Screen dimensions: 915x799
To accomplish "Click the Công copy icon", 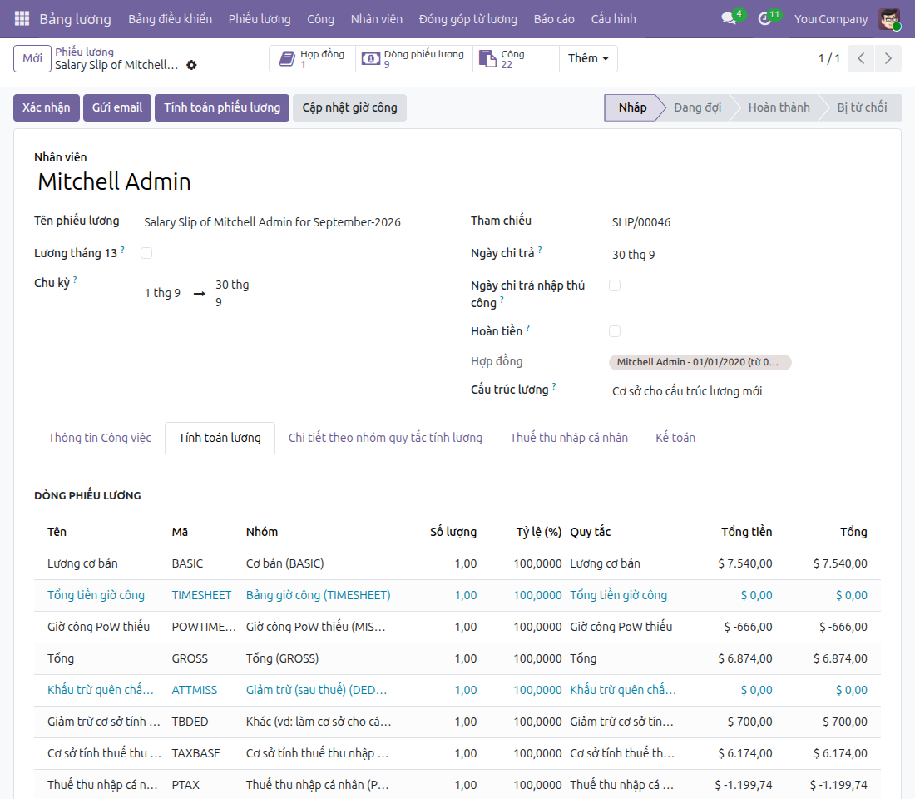I will point(487,58).
